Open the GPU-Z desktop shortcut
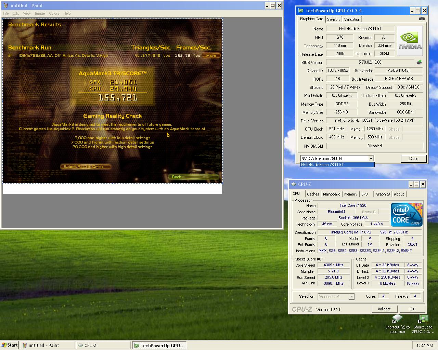The height and width of the screenshot is (350, 438). (x=422, y=324)
